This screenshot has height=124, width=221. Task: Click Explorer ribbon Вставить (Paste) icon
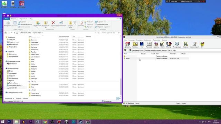click(x=15, y=24)
